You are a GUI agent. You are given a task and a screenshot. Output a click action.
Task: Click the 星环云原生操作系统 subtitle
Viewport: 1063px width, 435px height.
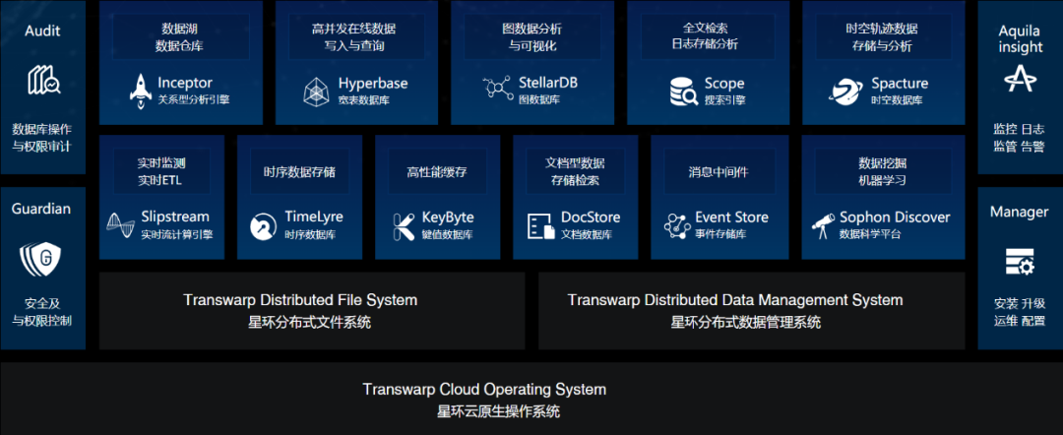[x=499, y=412]
